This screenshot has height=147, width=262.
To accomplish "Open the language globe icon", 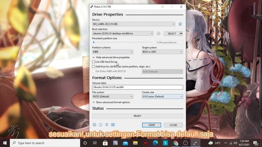I will click(95, 125).
